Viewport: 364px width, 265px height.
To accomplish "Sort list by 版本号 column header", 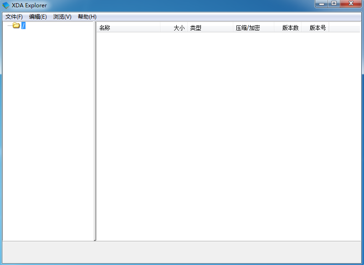I will [x=315, y=28].
